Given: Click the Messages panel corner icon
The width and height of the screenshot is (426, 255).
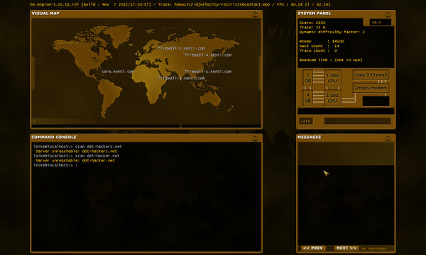Looking at the screenshot, I should point(388,138).
